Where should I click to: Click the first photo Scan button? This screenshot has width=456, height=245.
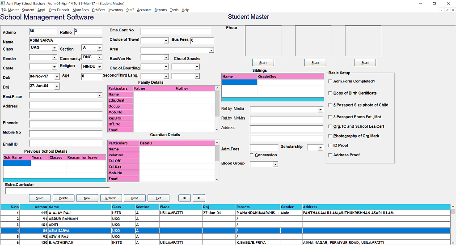[x=263, y=63]
